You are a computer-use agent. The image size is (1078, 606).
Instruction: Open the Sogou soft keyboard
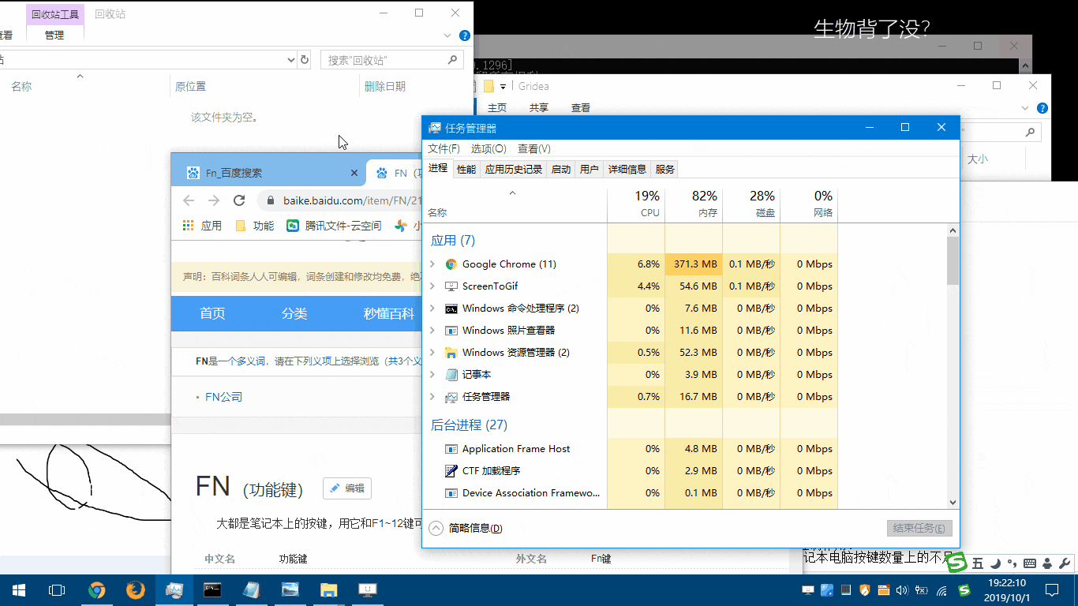1029,563
